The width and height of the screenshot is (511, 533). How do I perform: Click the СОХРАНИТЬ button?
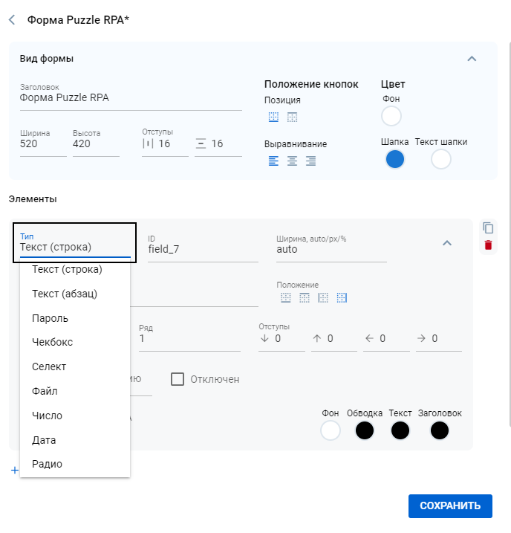pos(450,505)
